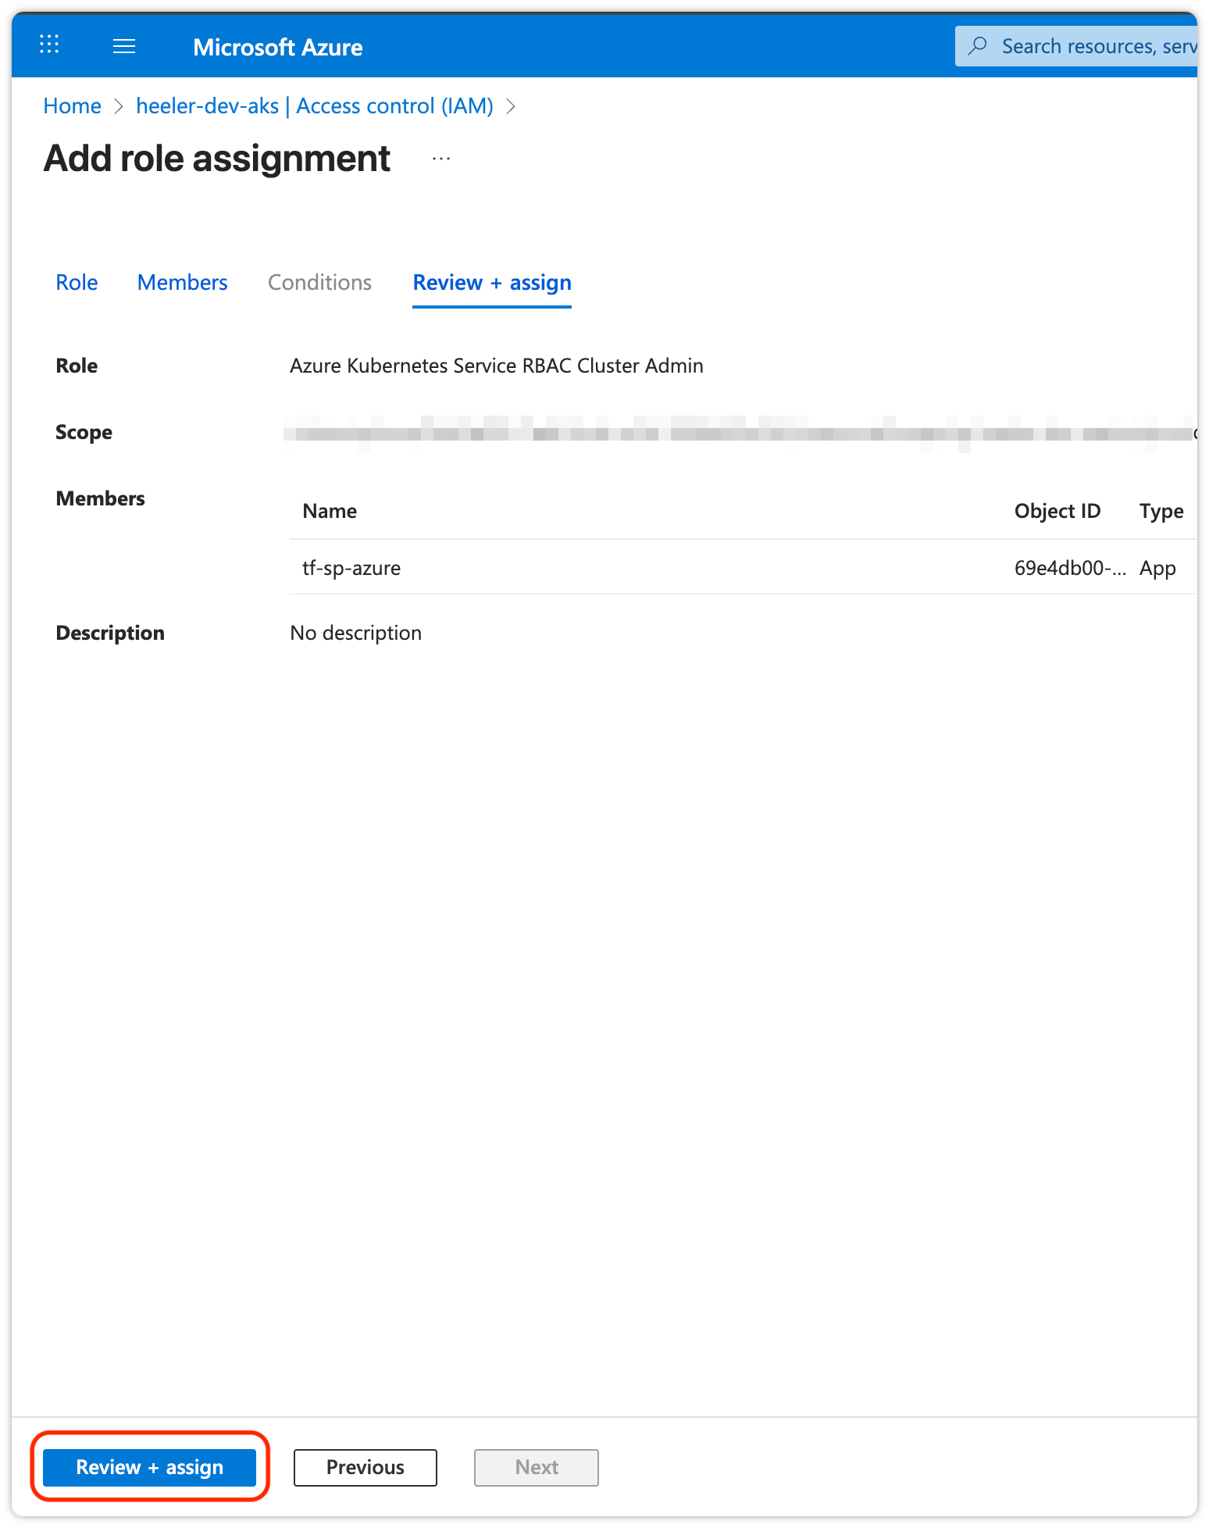The width and height of the screenshot is (1209, 1528).
Task: Switch to the Members tab
Action: click(x=182, y=283)
